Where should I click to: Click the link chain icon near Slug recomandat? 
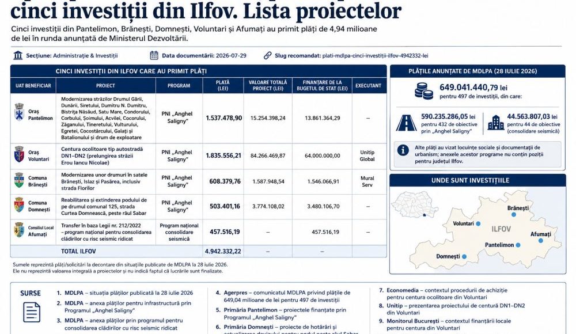click(x=267, y=55)
